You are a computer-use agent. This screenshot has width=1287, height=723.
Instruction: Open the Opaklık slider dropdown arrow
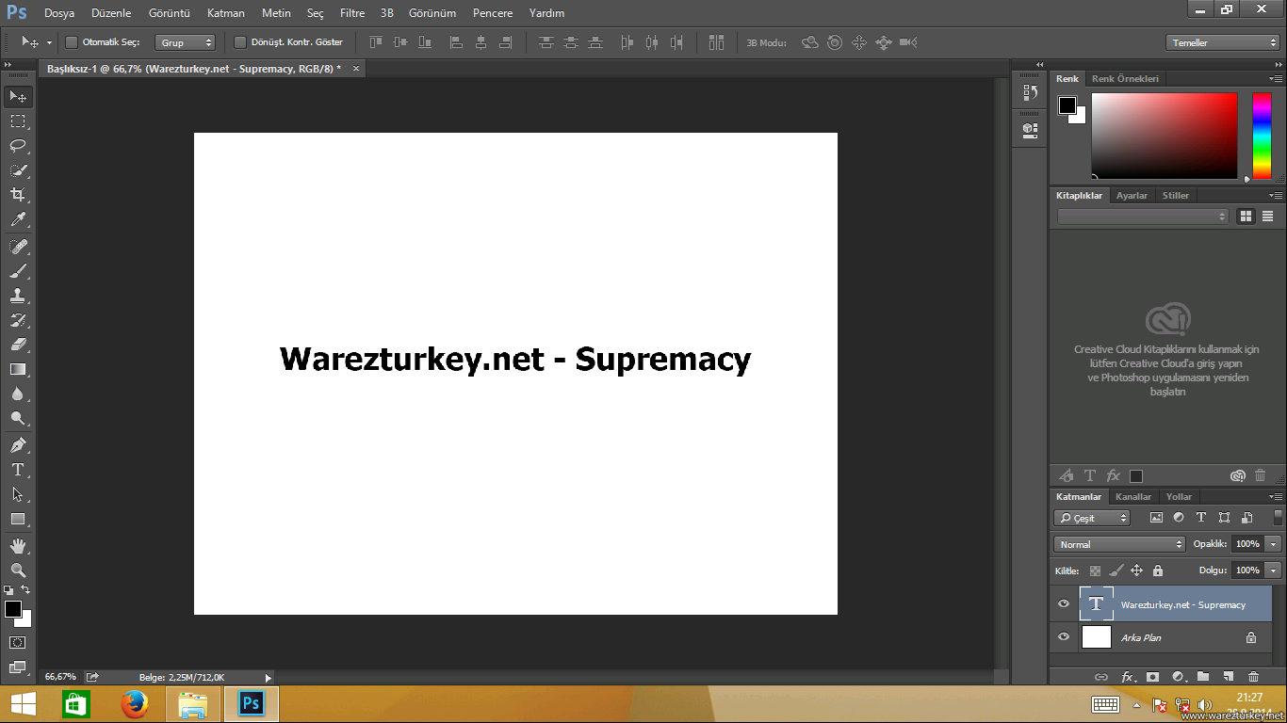(1274, 544)
